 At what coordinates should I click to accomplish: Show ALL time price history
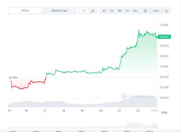point(136,11)
